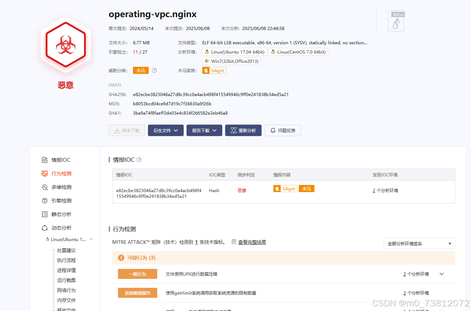This screenshot has height=311, width=471.
Task: Collapse the Linux(Ubuntu 1... sidebar tree node
Action: [x=91, y=239]
